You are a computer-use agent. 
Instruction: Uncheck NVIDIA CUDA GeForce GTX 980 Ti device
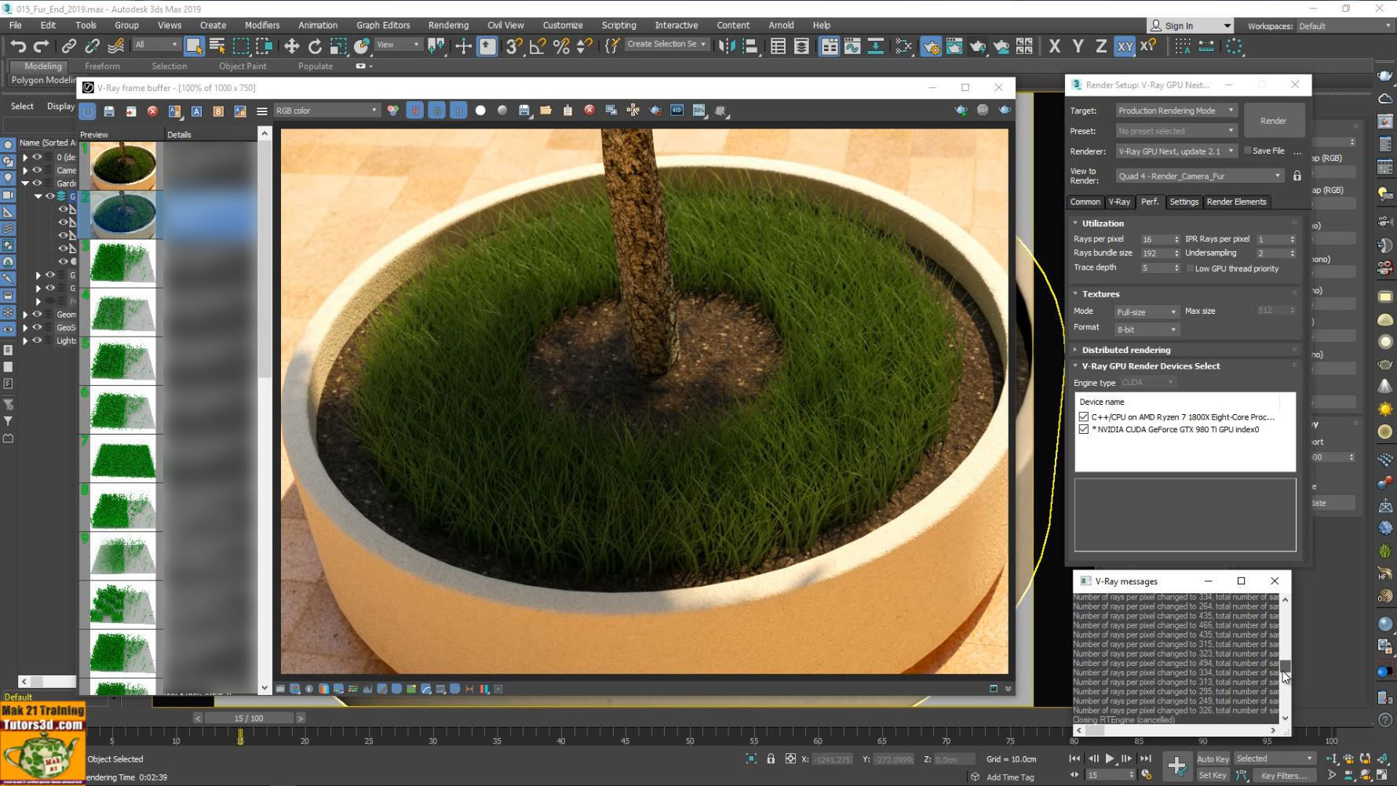point(1084,430)
